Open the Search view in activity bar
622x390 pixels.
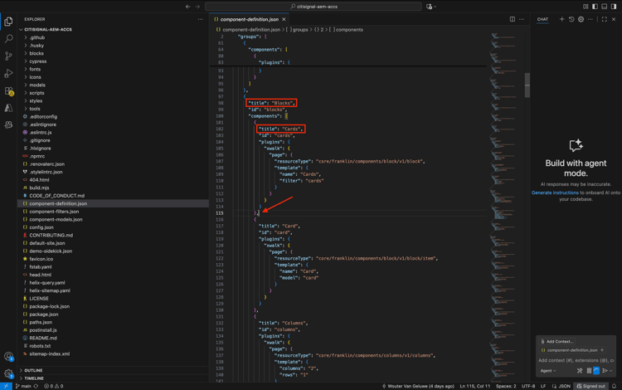click(8, 39)
